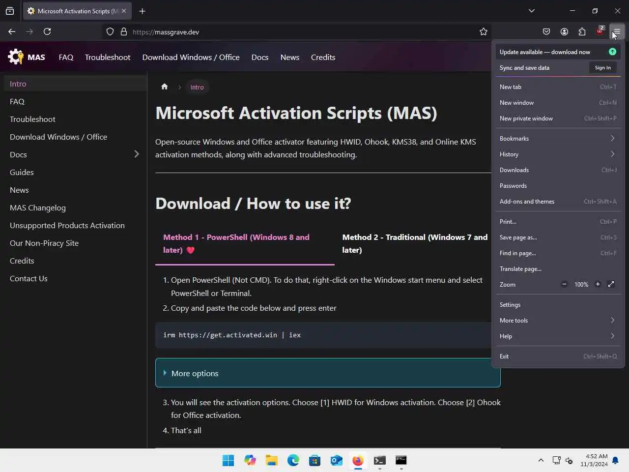Viewport: 629px width, 472px height.
Task: Expand the Bookmarks submenu
Action: click(558, 138)
